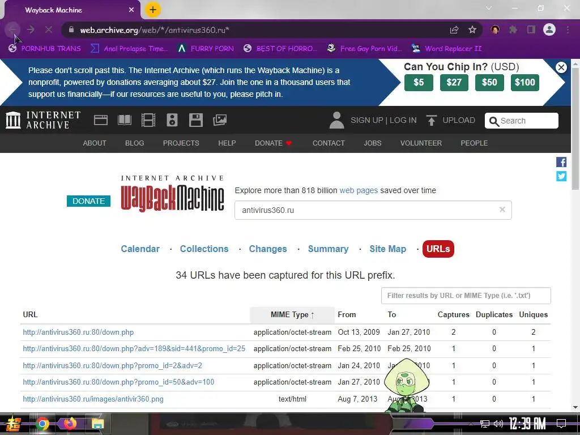580x435 pixels.
Task: Open the DONATE menu item with heart
Action: [274, 143]
